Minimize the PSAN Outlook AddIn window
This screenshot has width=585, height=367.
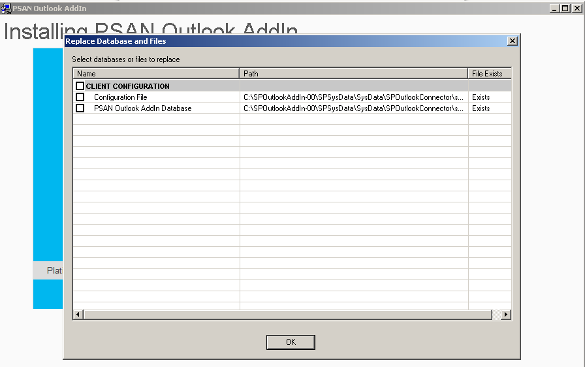(554, 8)
